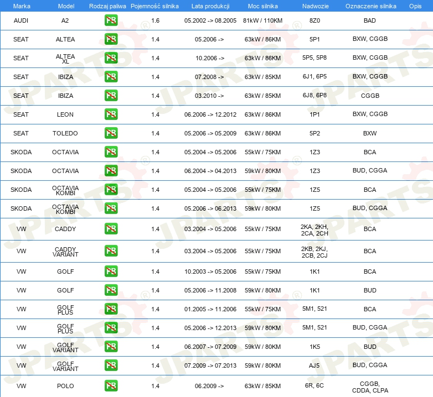Select the AUDI cell in the first row
433x397 pixels.
point(21,20)
